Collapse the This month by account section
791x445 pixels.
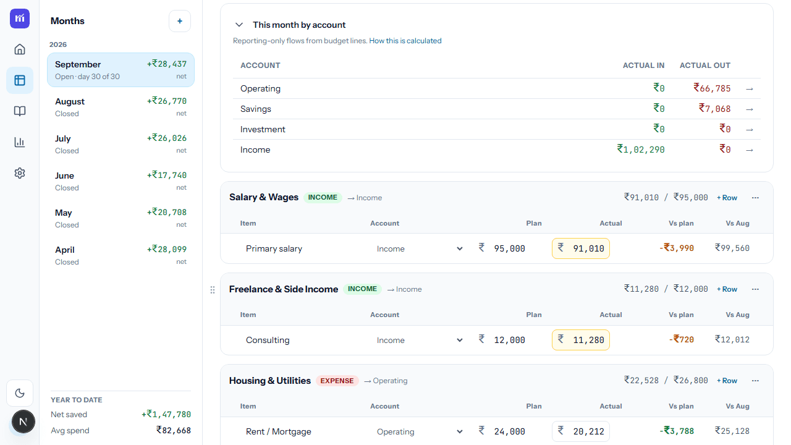(239, 25)
